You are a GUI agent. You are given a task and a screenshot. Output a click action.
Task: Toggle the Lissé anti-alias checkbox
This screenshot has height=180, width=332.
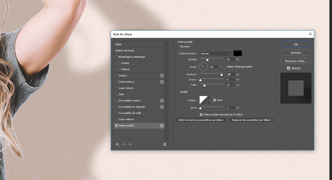point(215,100)
